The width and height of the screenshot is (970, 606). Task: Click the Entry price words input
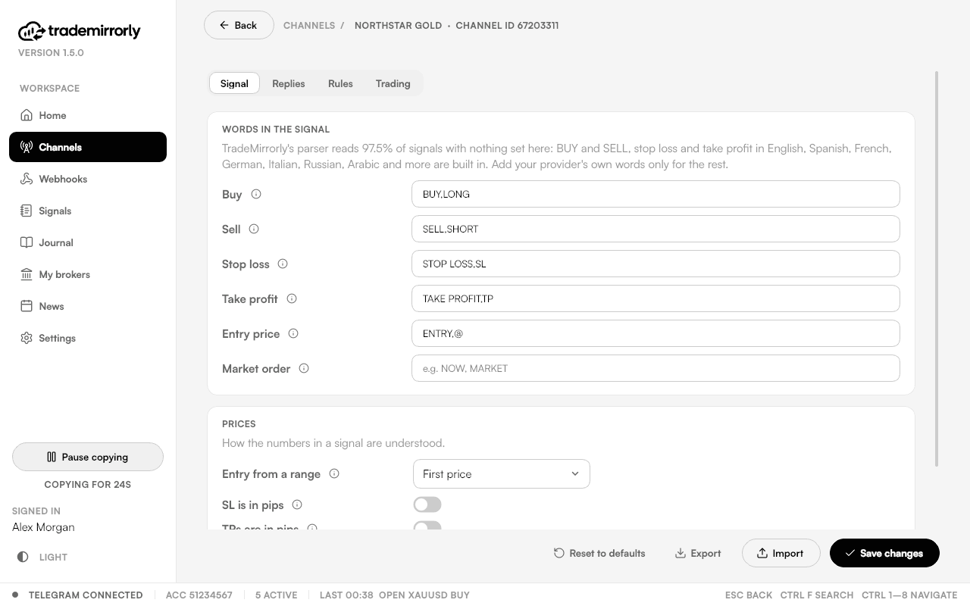[x=656, y=333]
